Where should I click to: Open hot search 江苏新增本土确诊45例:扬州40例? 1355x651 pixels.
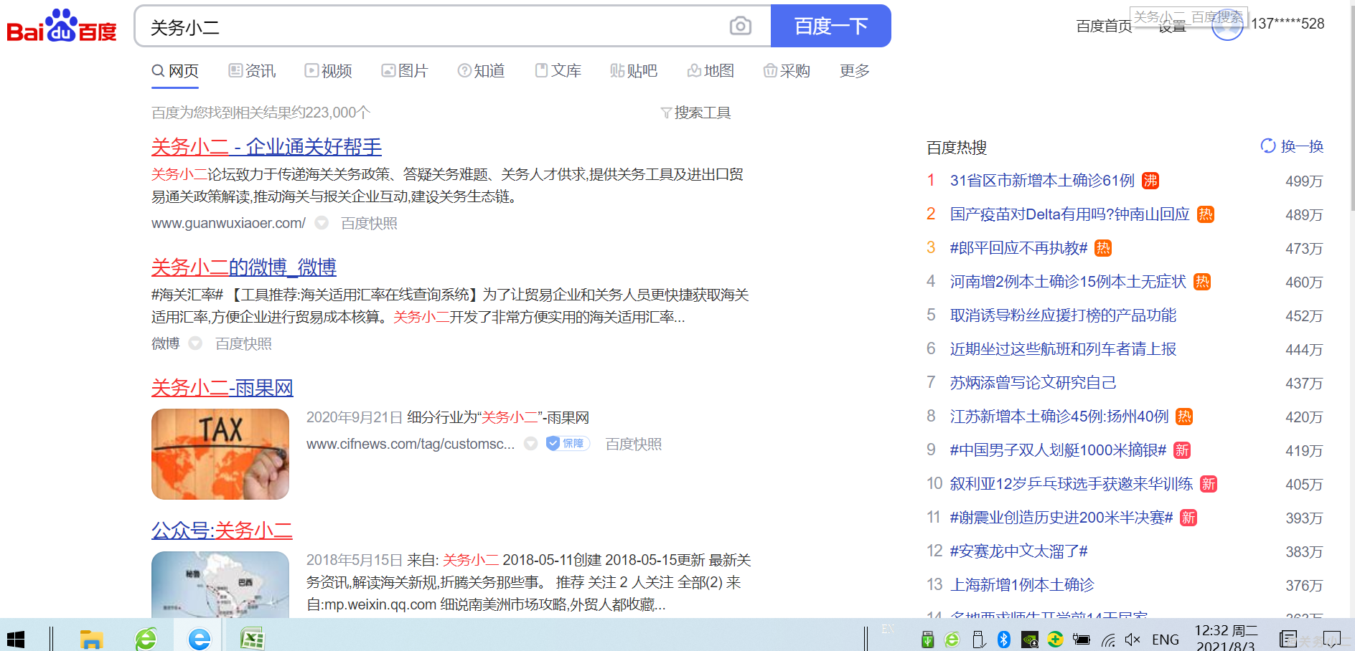[1059, 417]
